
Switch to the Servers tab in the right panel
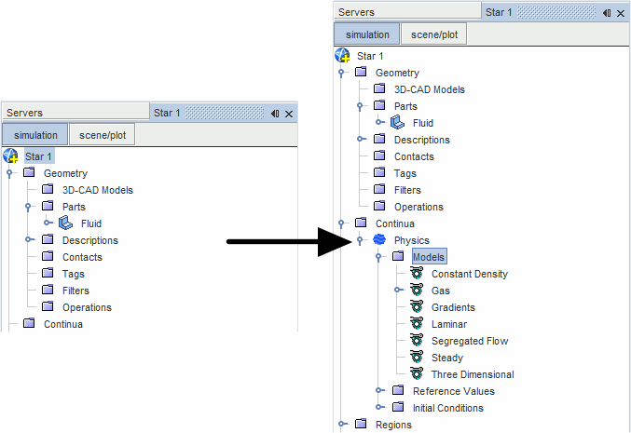[356, 12]
